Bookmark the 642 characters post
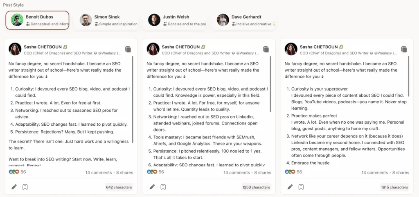The height and width of the screenshot is (197, 419). click(25, 187)
